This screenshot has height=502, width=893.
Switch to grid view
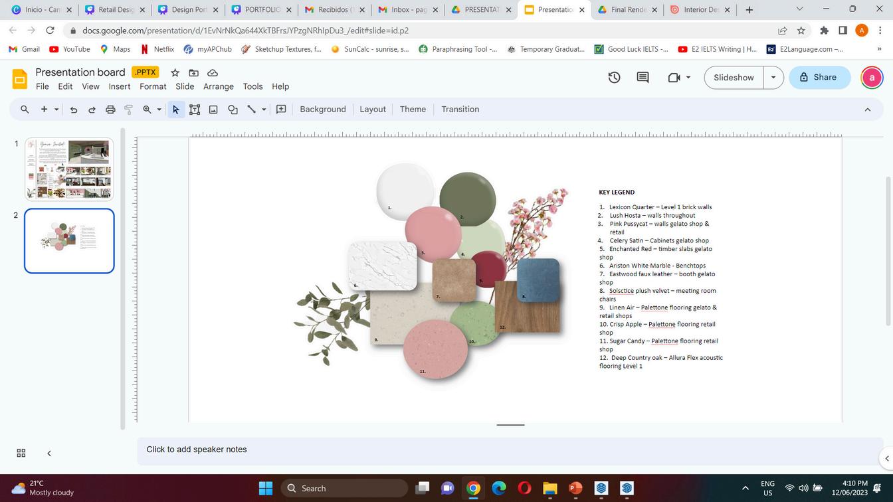pyautogui.click(x=21, y=453)
